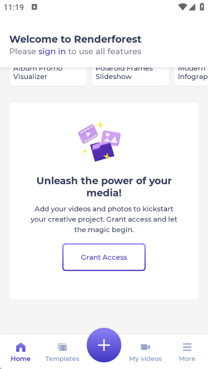Open the Polaroid Frames Slideshow template card

tap(131, 76)
